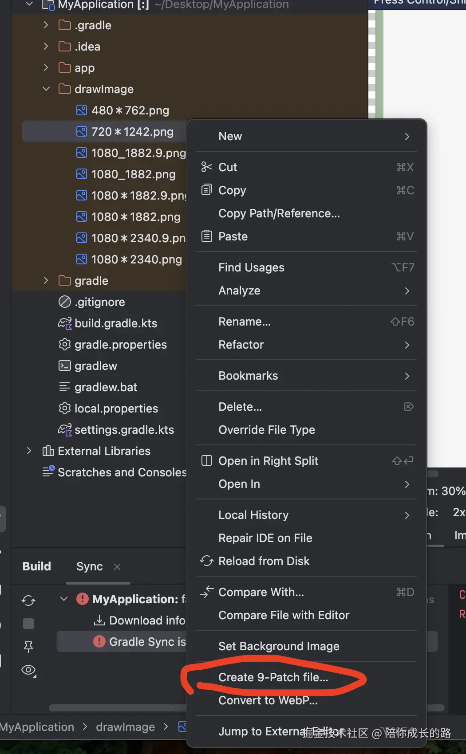Expand the .gradle folder
The image size is (466, 754).
46,25
